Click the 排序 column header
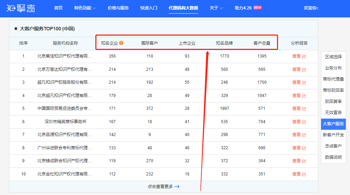The image size is (350, 195). point(23,43)
